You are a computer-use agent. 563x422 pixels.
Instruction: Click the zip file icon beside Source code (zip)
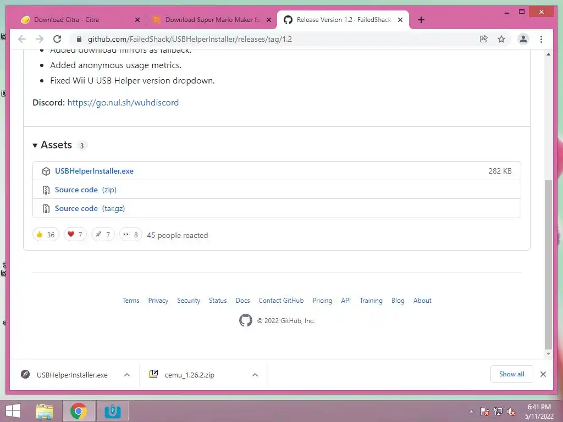(46, 190)
